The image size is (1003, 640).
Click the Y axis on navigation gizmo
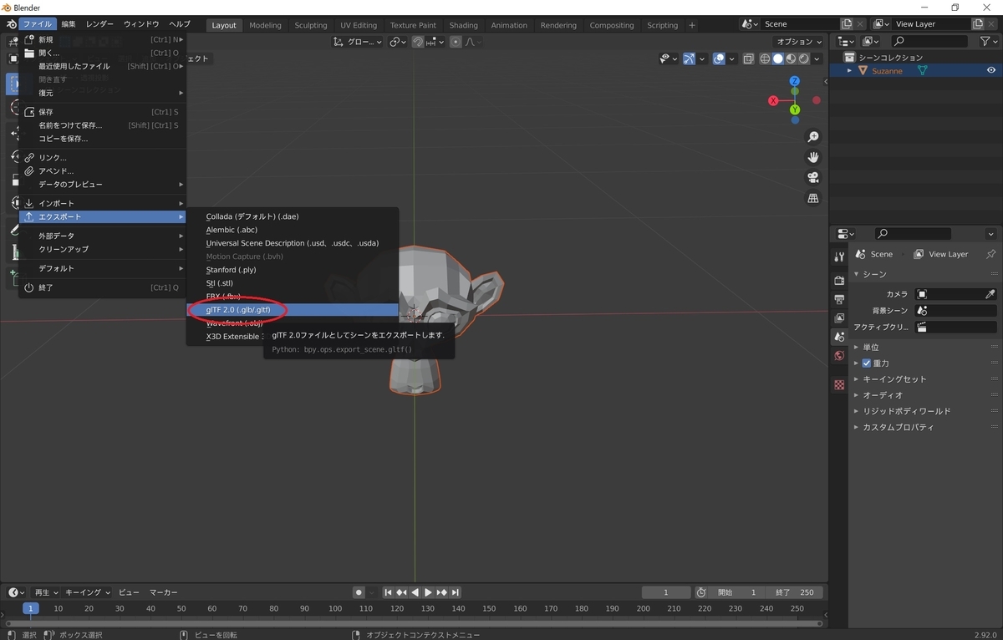pos(794,109)
